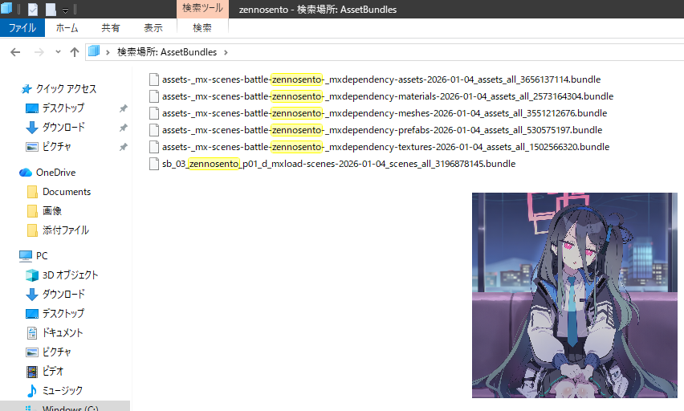Click the address bar path 検索場所: AssetBundles
The width and height of the screenshot is (684, 411).
[167, 52]
